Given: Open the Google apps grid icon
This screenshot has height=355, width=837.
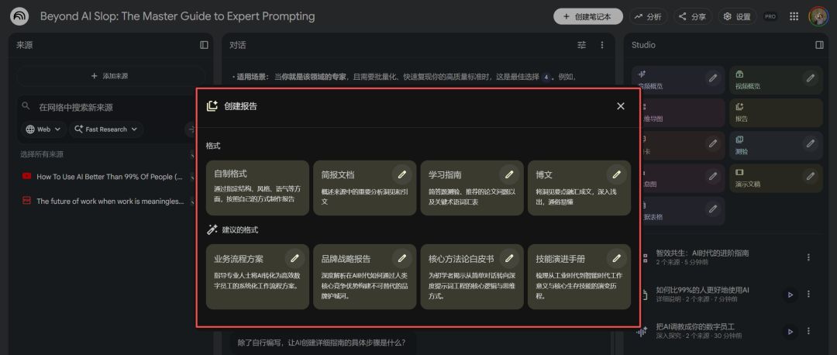Looking at the screenshot, I should 794,16.
